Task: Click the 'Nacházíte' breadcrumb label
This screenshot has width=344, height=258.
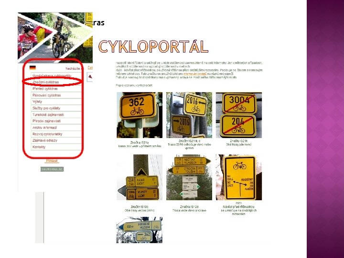Action: click(x=73, y=69)
